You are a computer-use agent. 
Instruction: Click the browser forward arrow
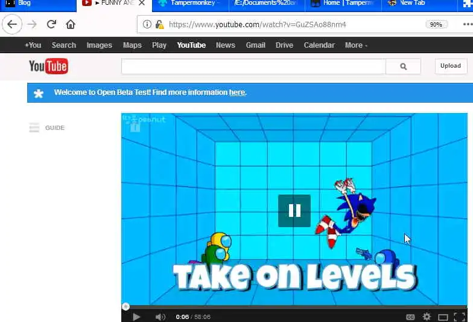(x=32, y=24)
